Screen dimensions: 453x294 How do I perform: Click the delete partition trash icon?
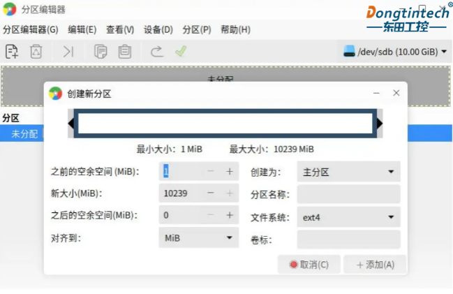[x=36, y=52]
